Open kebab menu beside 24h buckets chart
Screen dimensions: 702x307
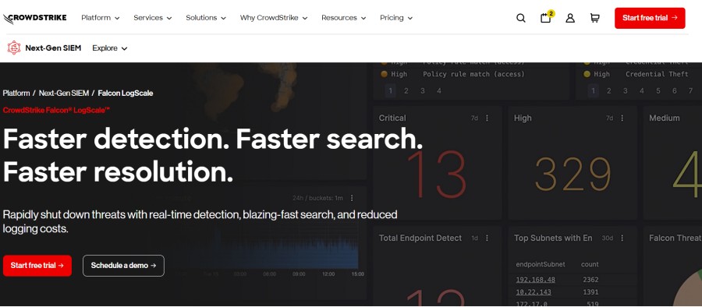352,198
